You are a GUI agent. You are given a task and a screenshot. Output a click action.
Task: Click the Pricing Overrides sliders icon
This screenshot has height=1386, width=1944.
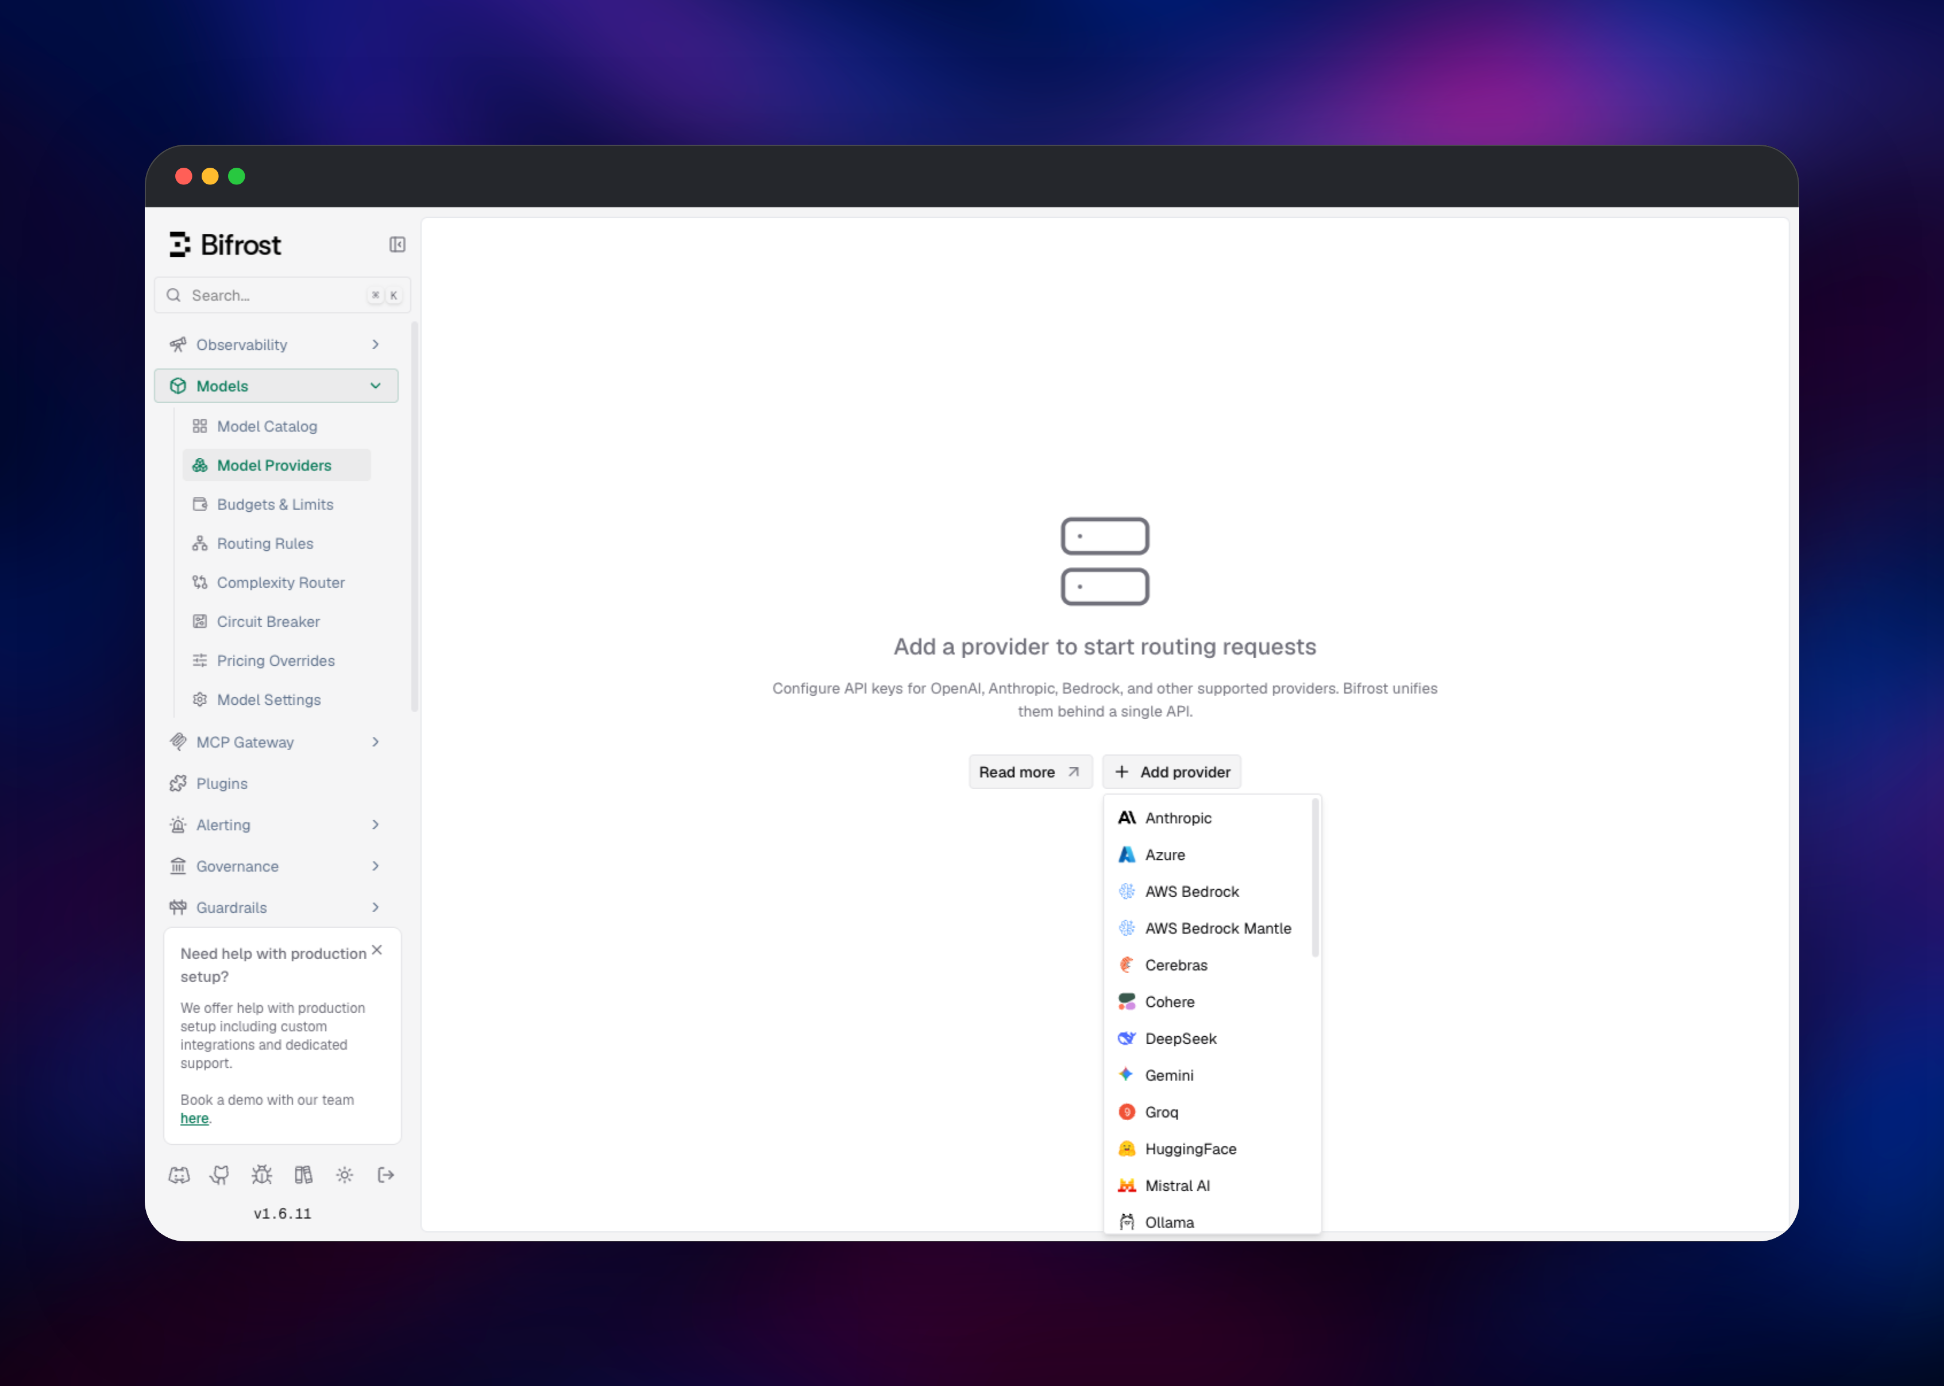200,661
